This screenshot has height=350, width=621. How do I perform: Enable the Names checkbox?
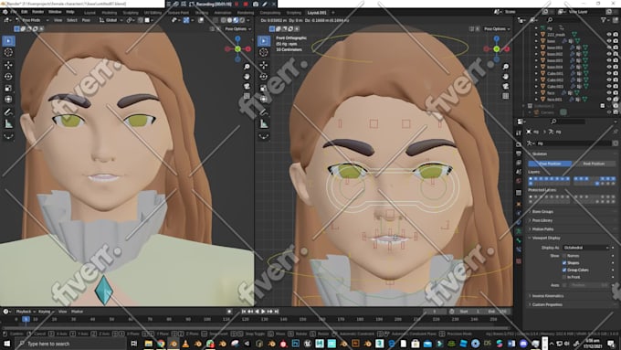[x=564, y=256]
